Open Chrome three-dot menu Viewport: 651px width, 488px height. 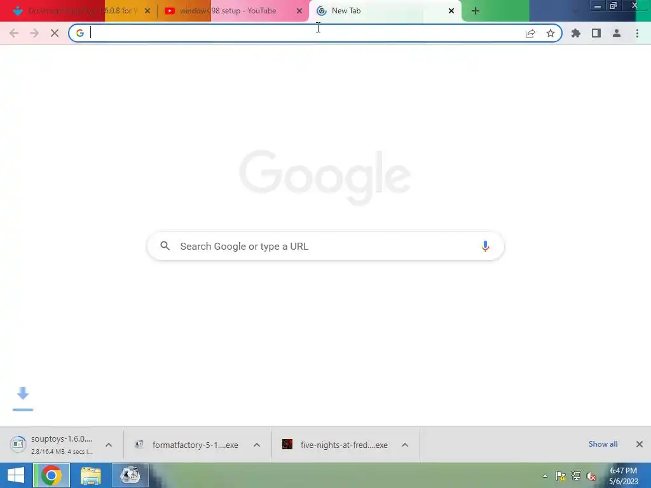(637, 33)
